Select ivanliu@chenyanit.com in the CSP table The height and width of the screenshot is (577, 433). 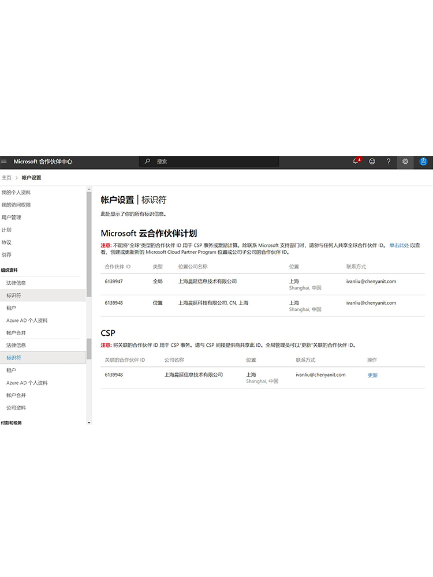pyautogui.click(x=320, y=374)
